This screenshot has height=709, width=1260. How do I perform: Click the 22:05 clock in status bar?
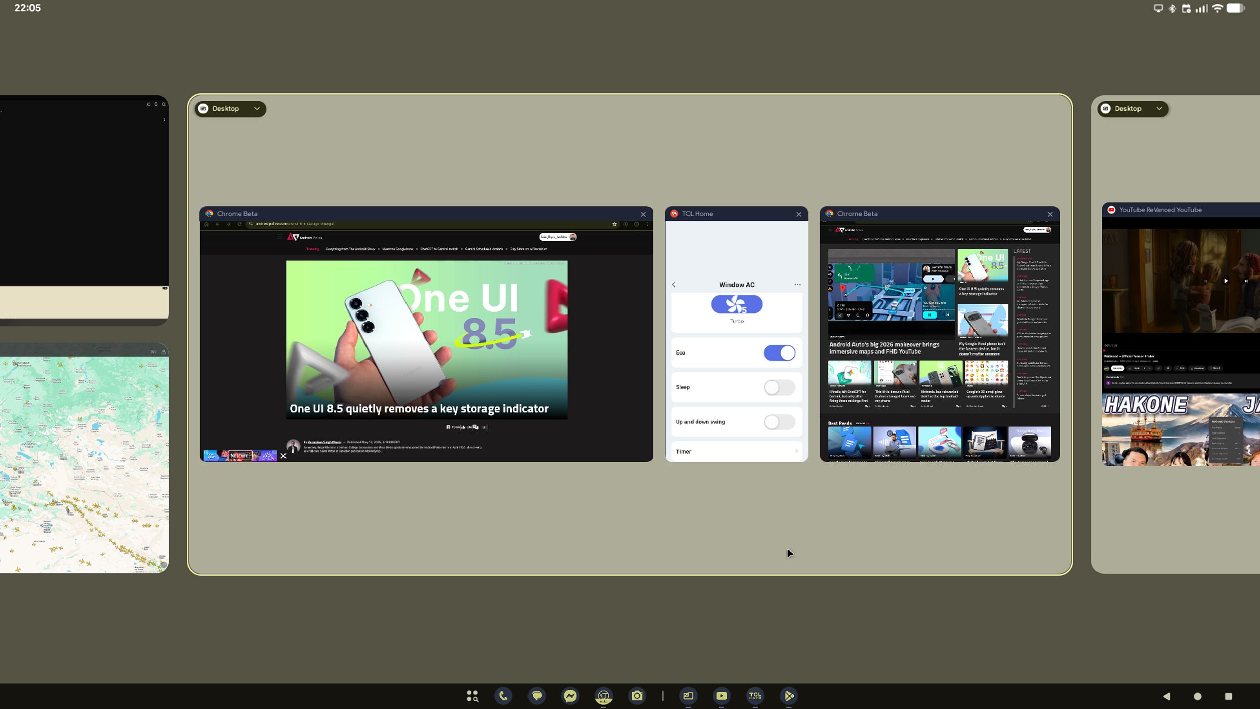[28, 8]
